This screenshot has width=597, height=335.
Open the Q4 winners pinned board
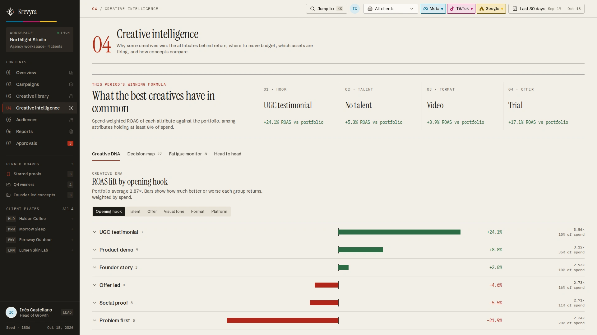pos(40,185)
